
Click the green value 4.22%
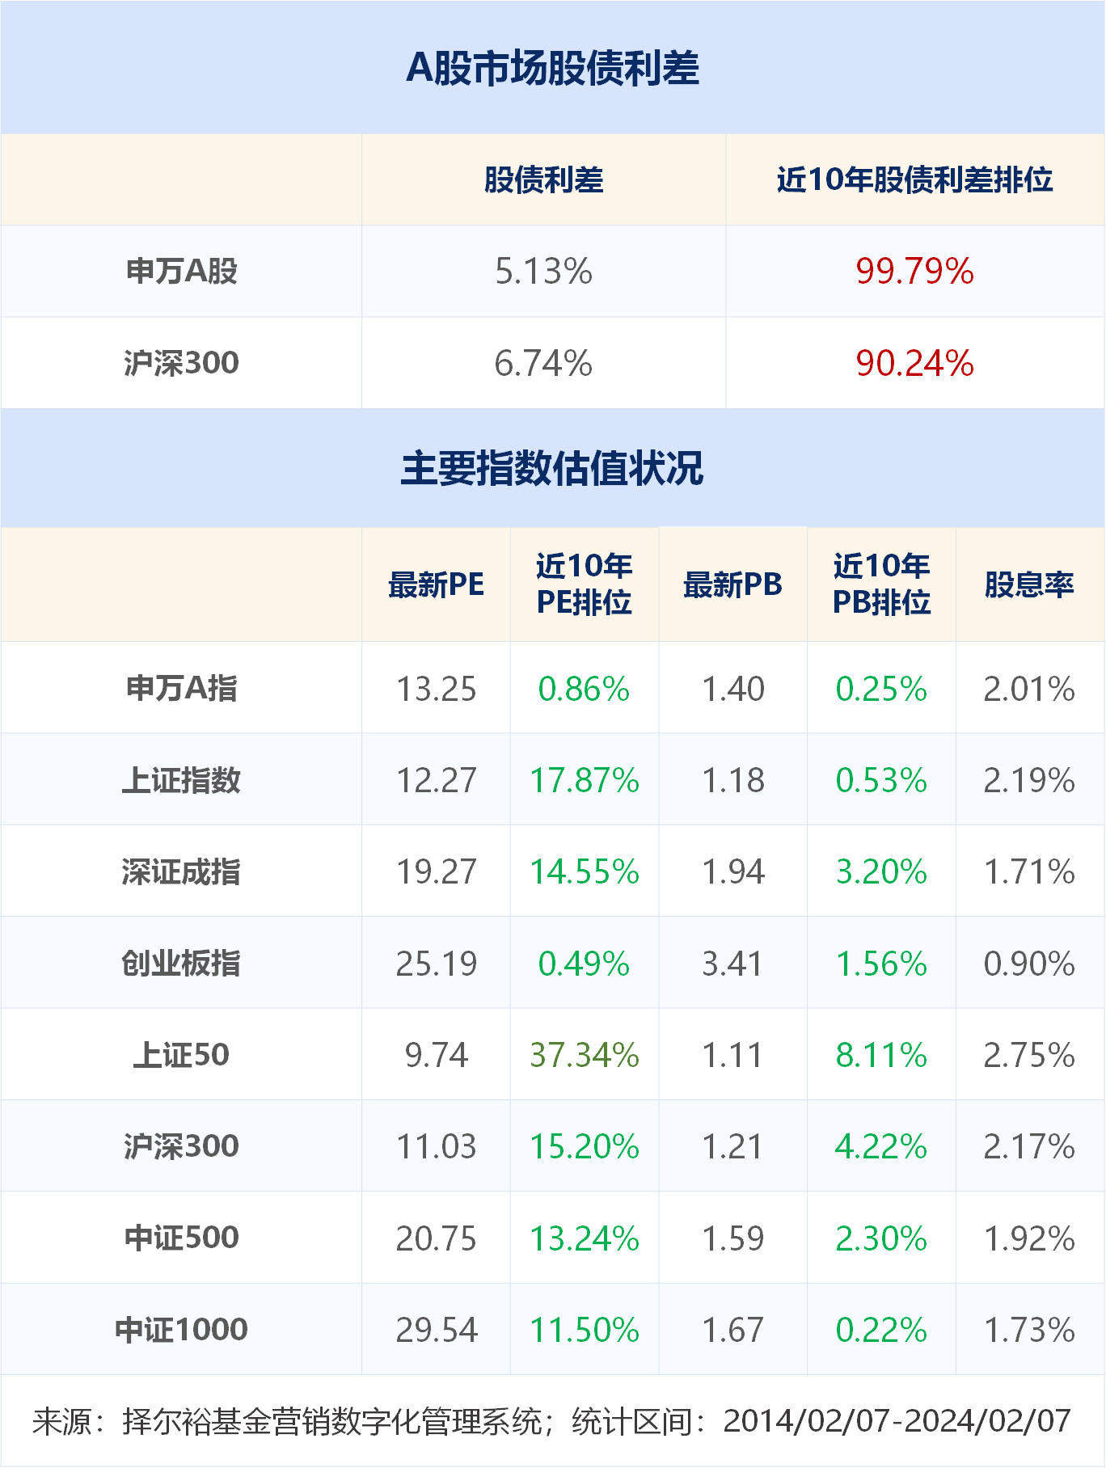click(882, 1146)
